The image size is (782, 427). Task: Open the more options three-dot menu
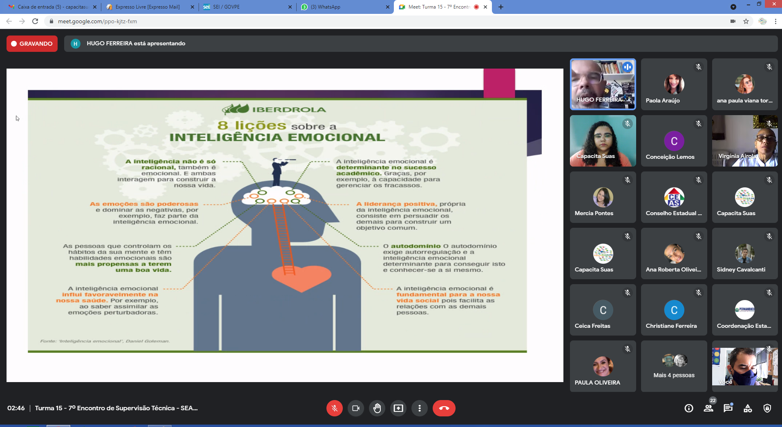tap(419, 408)
